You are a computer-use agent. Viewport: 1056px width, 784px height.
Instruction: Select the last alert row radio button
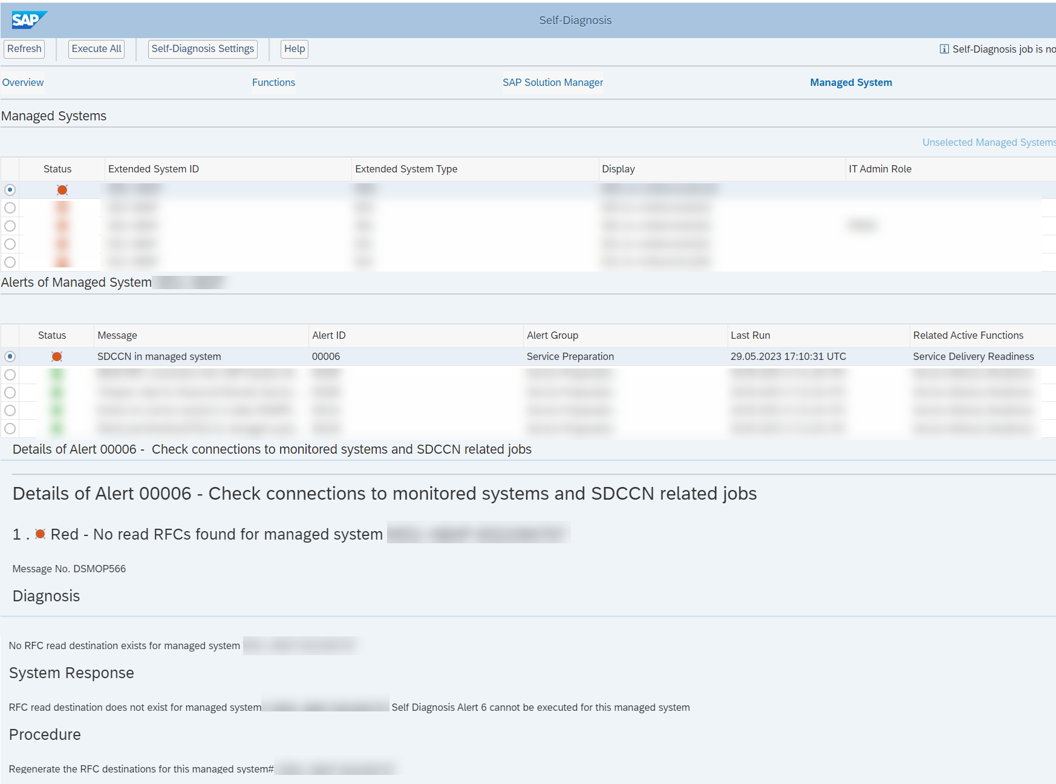(x=10, y=429)
